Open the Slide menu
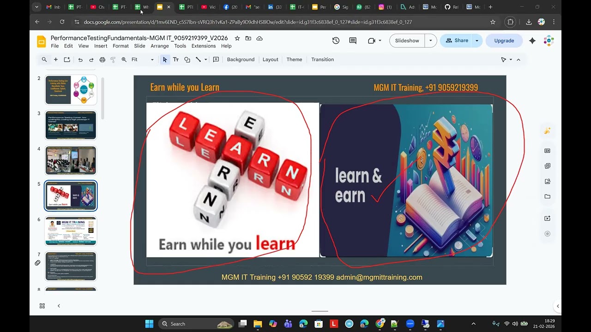591x332 pixels. (x=140, y=46)
